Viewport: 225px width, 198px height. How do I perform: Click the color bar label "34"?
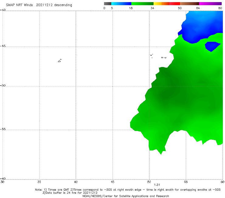[152, 8]
